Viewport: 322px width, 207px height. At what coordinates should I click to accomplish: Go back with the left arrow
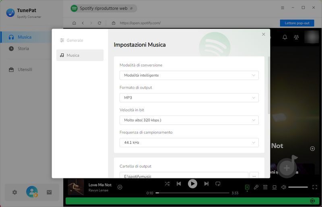[83, 23]
